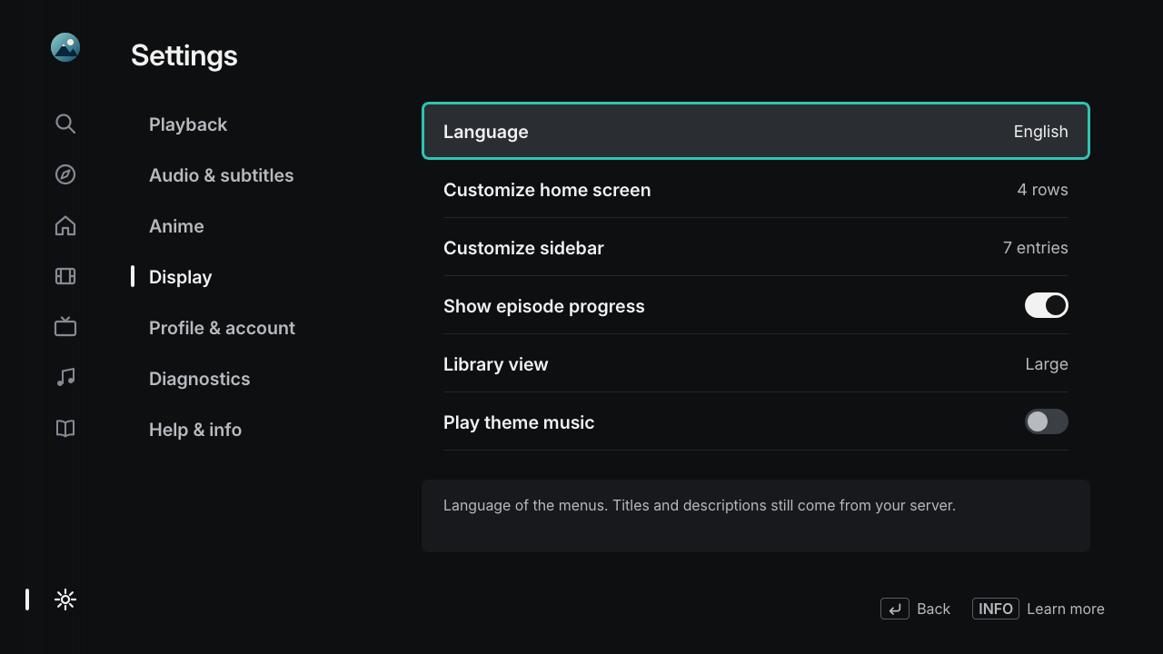Click the profile avatar at top left
Screen dimensions: 1163x654
[x=65, y=47]
